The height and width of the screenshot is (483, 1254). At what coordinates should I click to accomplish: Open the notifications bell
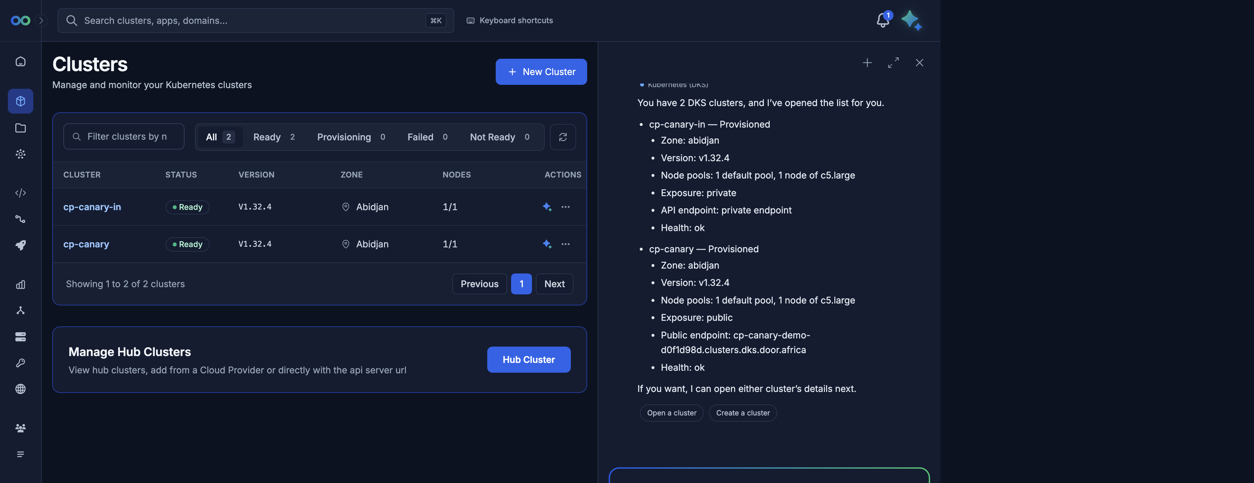[x=883, y=20]
